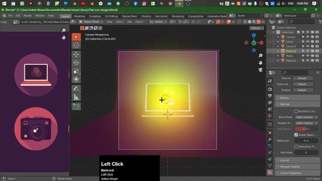The height and width of the screenshot is (181, 322).
Task: Open the outliner filter funnel
Action: 320,22
